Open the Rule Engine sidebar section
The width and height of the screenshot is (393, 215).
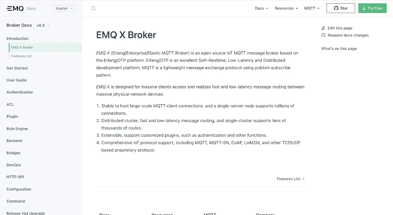point(17,129)
